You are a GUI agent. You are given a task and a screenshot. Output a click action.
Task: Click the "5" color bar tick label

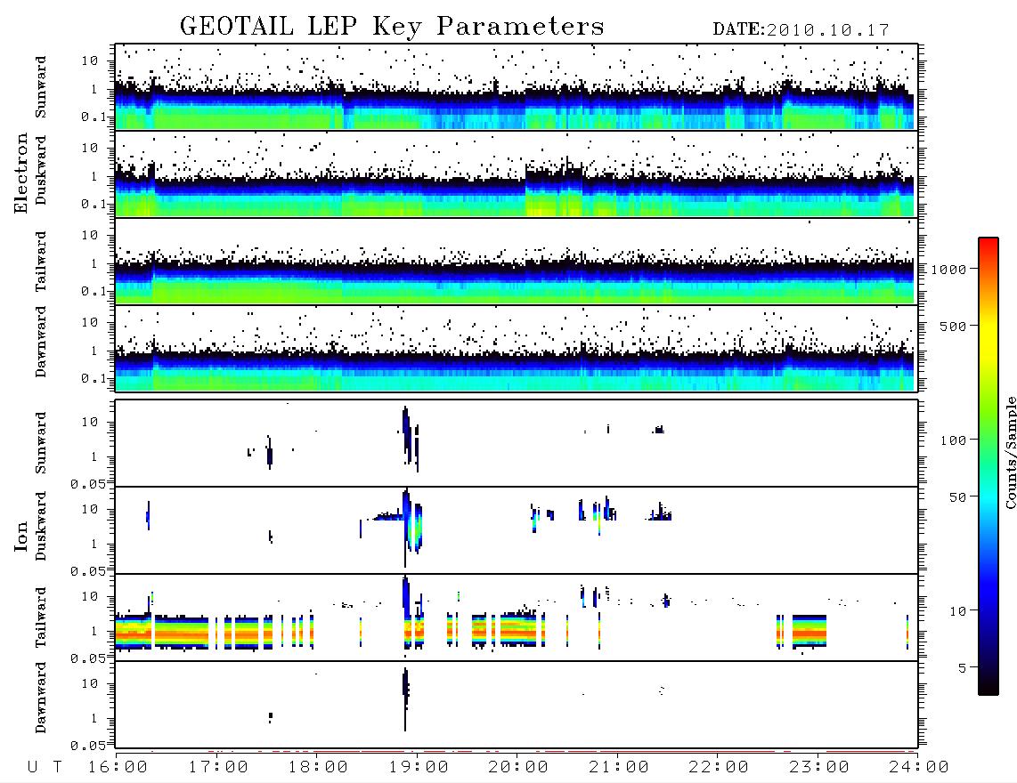click(963, 668)
